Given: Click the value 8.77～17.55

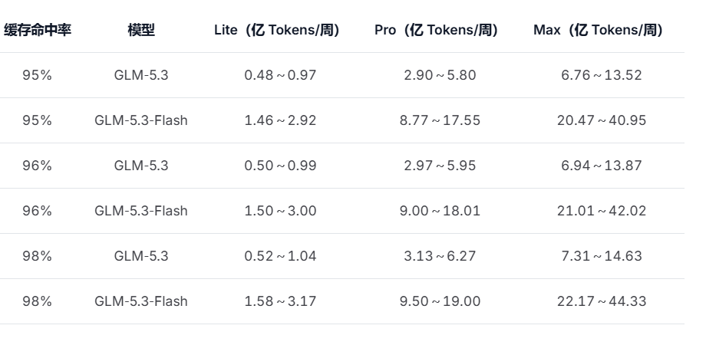Looking at the screenshot, I should pos(440,120).
